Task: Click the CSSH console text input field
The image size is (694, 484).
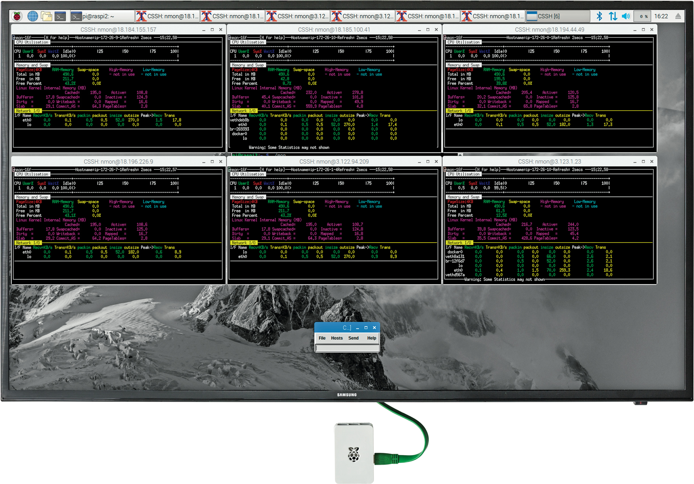Action: click(x=347, y=348)
